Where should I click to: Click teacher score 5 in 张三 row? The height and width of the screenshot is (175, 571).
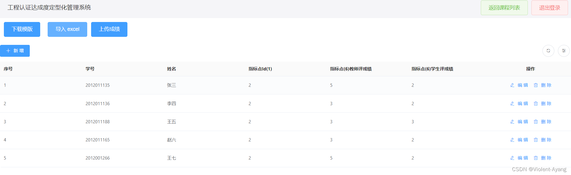(331, 85)
